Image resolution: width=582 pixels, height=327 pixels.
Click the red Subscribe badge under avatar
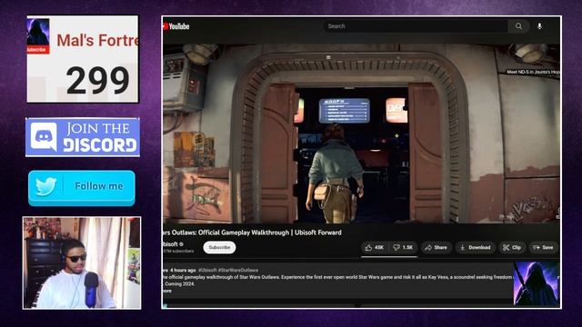pyautogui.click(x=38, y=50)
